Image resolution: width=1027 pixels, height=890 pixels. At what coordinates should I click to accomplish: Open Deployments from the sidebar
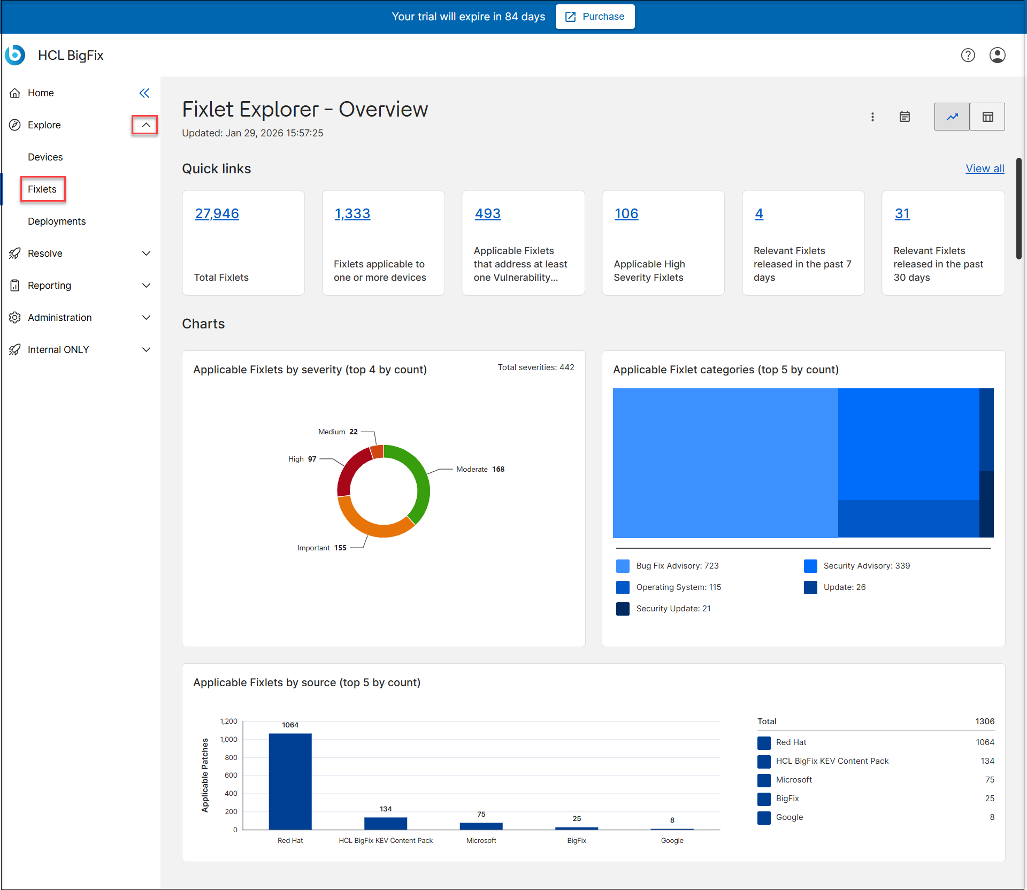[57, 221]
